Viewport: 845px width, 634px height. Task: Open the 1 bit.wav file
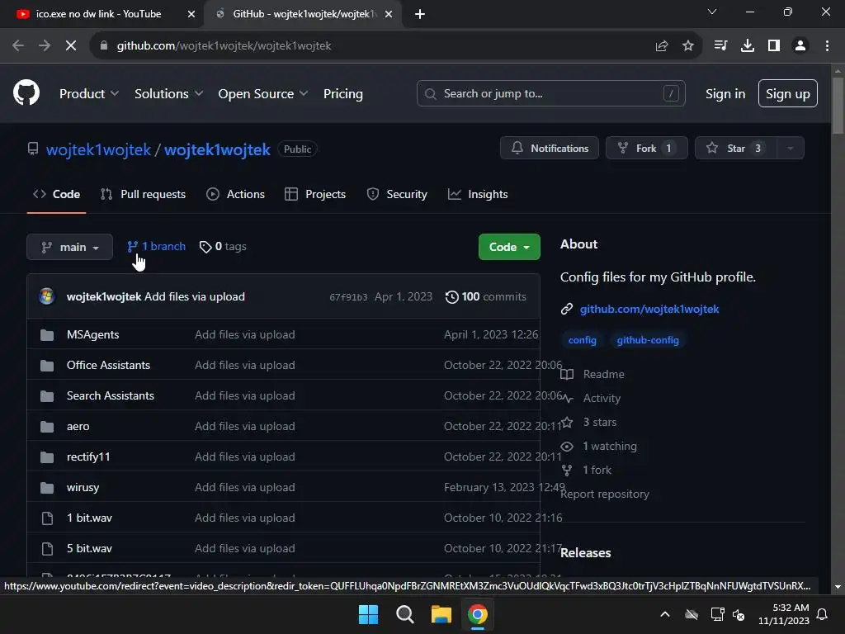pos(89,518)
